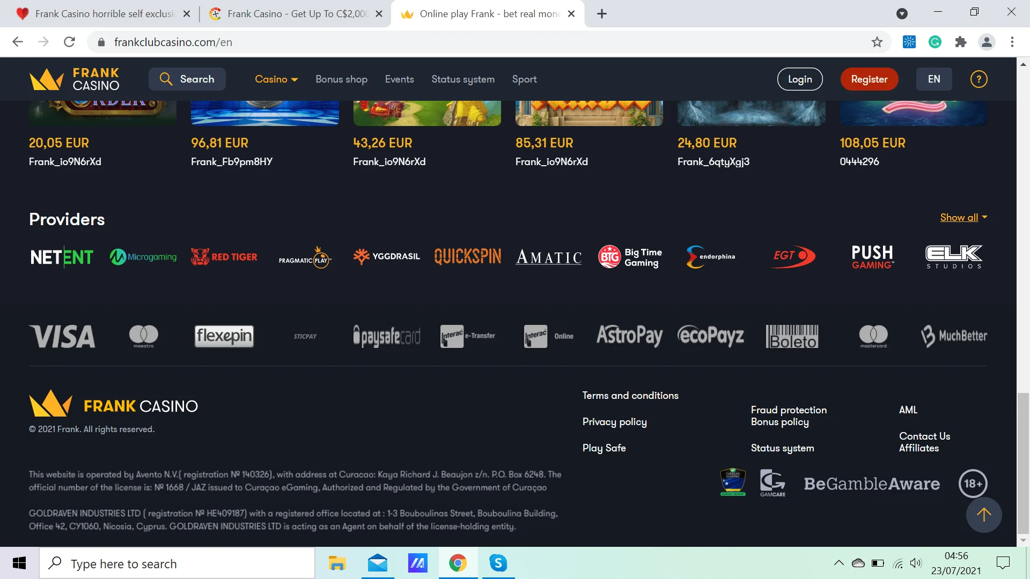The image size is (1030, 579).
Task: Open the Chrome tab search dropdown
Action: tap(902, 13)
